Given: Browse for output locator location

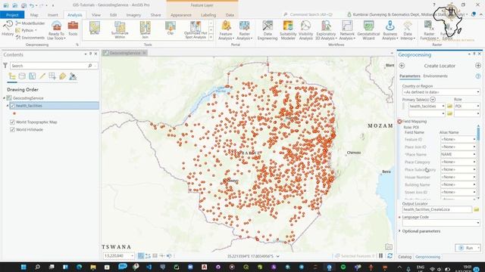Looking at the screenshot, I should click(x=477, y=209).
